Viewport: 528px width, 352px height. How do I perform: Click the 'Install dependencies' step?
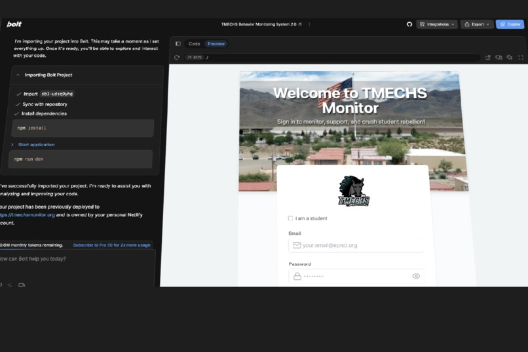click(44, 113)
